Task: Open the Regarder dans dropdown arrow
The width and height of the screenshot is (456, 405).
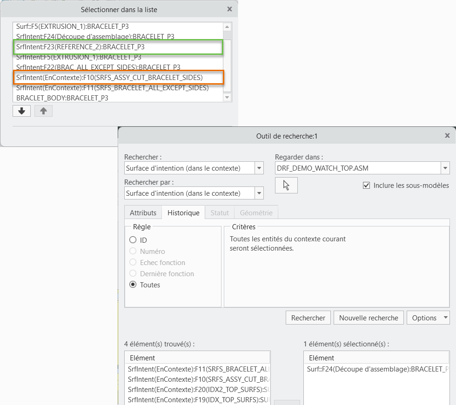Action: pos(445,168)
